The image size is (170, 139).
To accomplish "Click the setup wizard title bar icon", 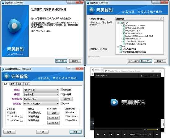I will point(3,2).
